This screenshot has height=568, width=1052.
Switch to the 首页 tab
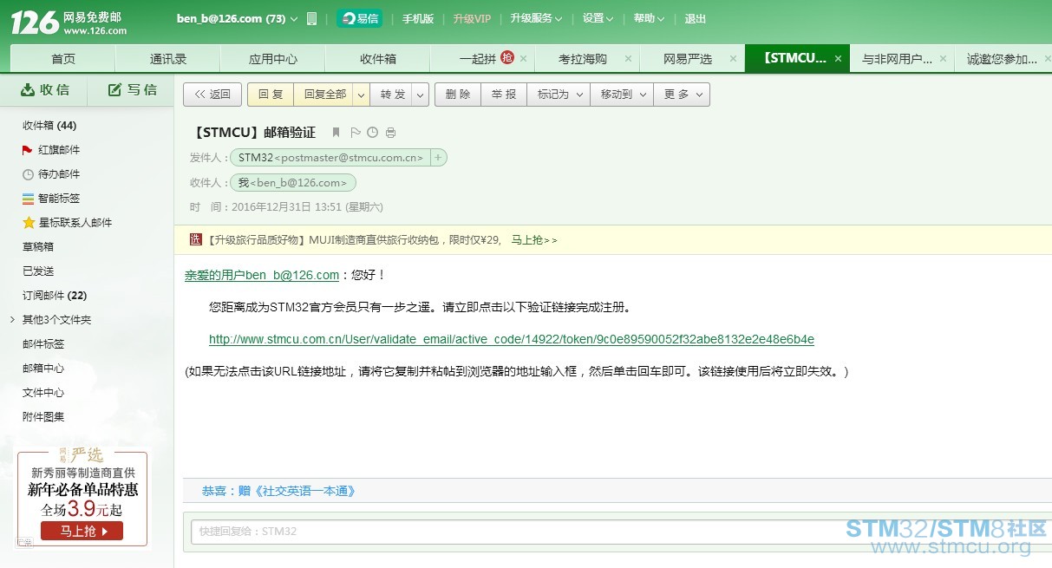click(62, 59)
